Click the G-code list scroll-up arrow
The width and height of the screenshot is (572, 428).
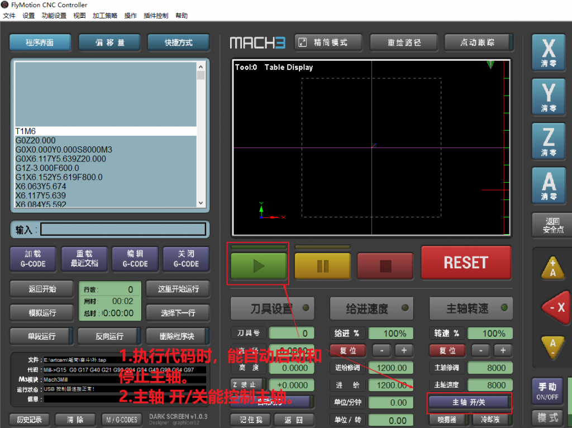pos(201,67)
